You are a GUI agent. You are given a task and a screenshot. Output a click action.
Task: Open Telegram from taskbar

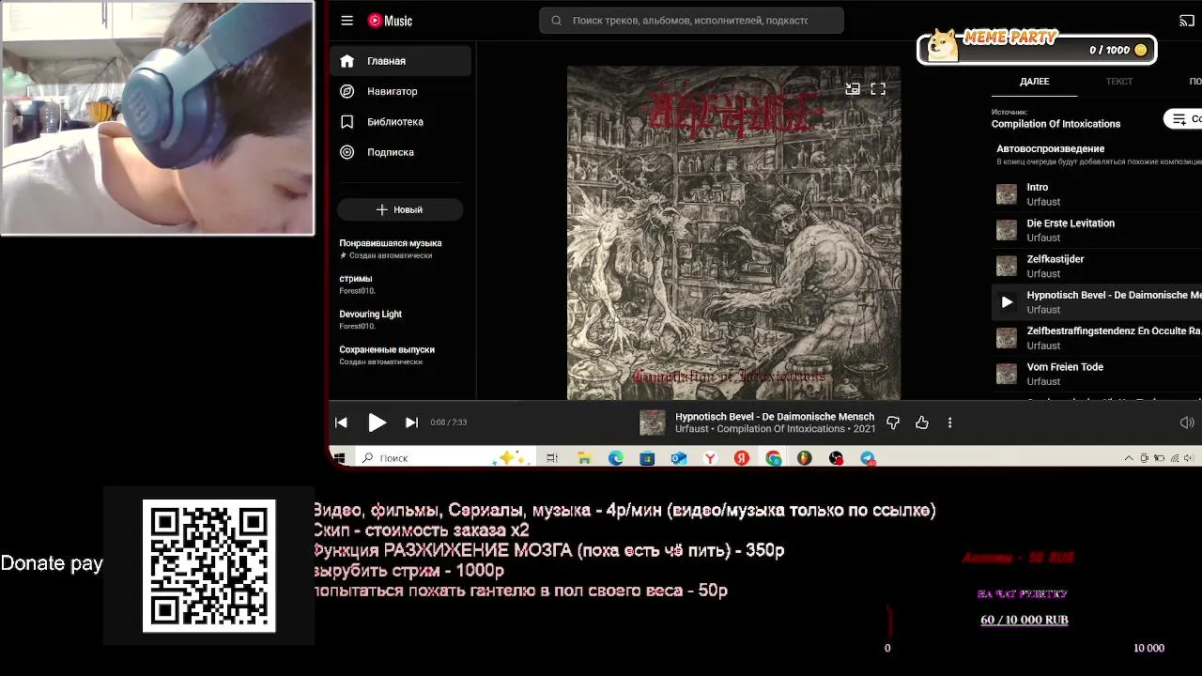point(868,458)
